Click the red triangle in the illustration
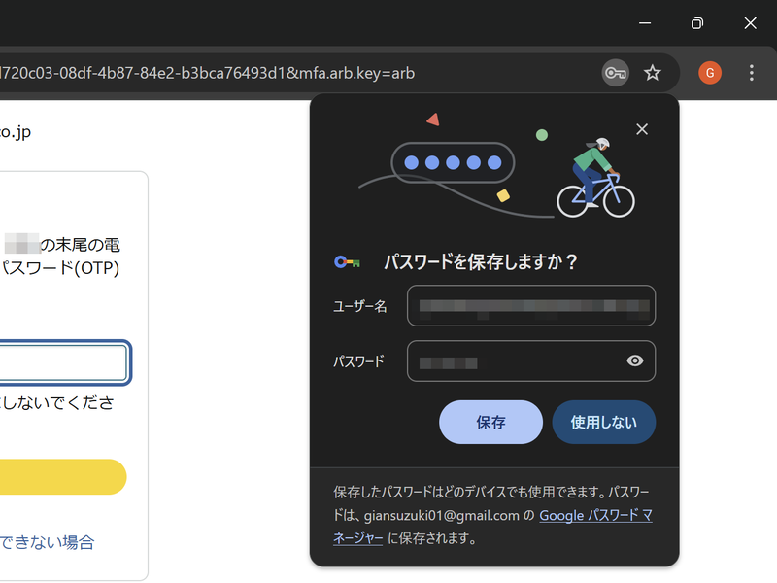Image resolution: width=777 pixels, height=583 pixels. tap(432, 119)
